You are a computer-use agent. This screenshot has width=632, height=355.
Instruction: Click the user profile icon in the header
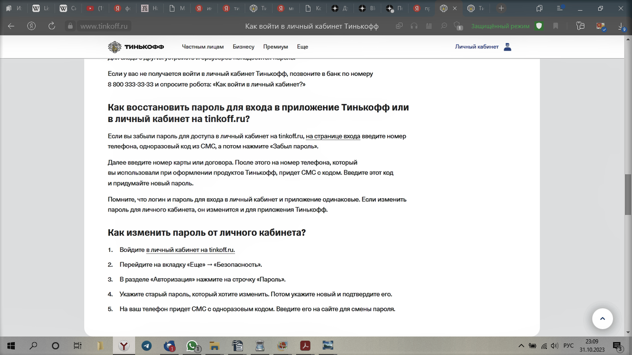pos(507,47)
